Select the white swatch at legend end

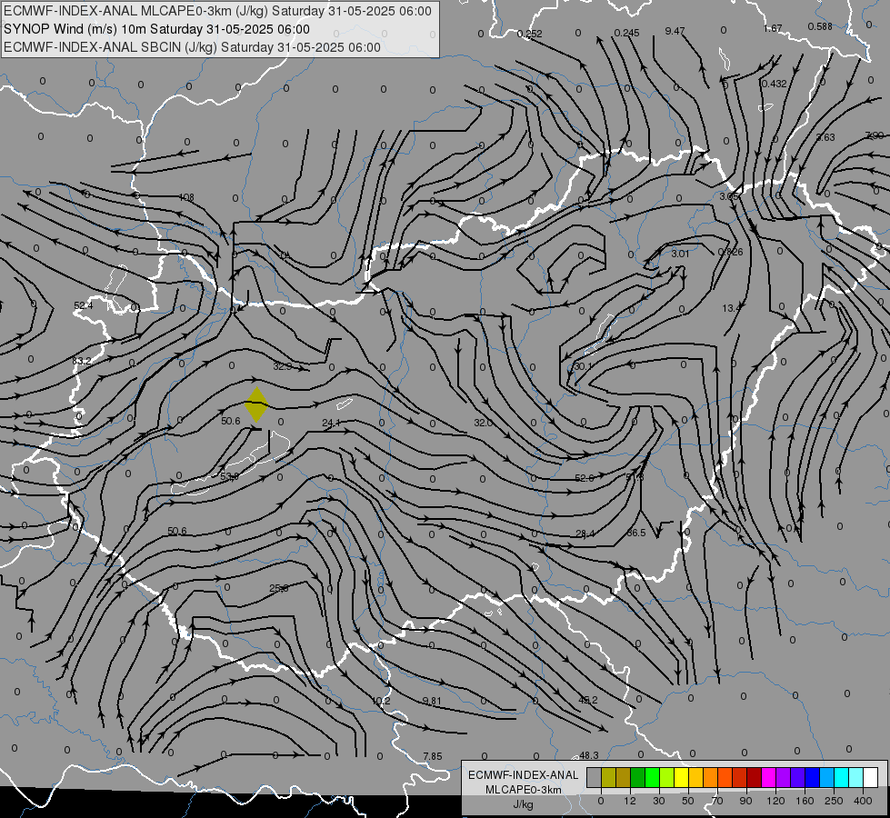point(870,777)
